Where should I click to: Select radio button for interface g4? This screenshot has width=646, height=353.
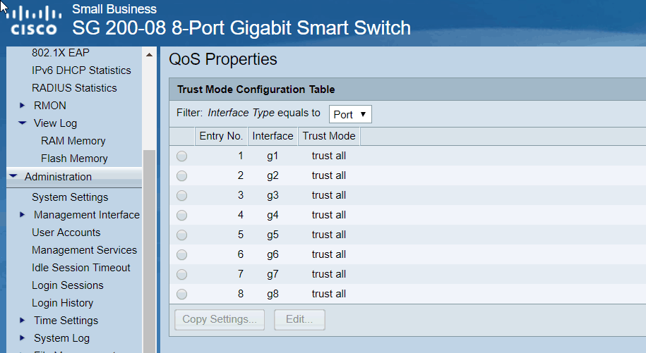[x=182, y=216]
